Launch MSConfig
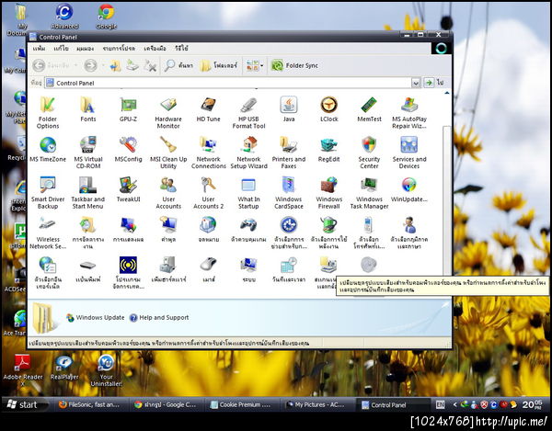The image size is (552, 431). [128, 150]
